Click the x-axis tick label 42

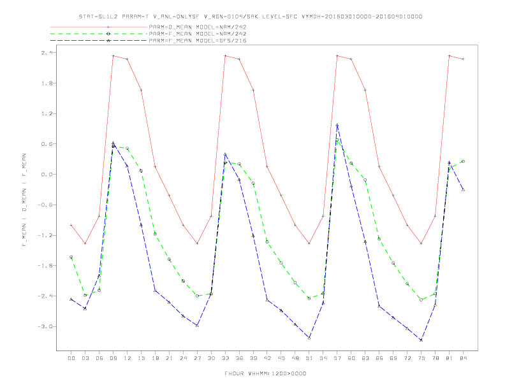267,358
